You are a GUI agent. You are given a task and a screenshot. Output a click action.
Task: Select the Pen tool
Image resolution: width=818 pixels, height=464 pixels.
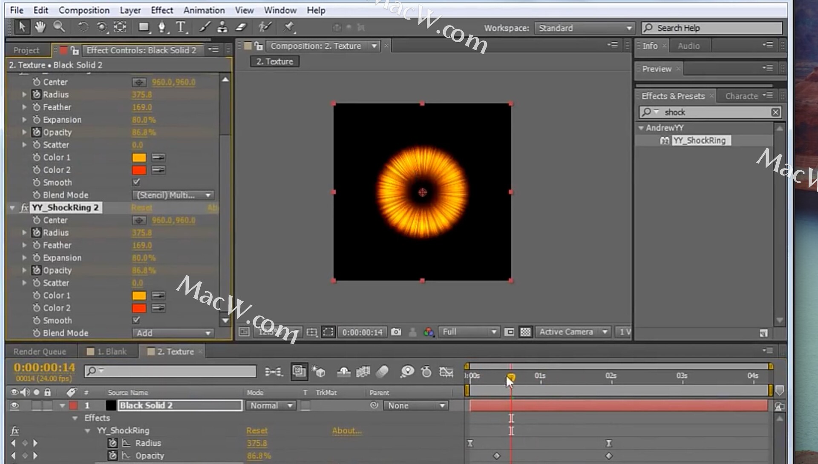[161, 27]
